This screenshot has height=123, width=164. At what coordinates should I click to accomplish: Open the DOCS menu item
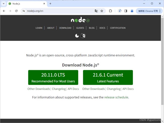[102, 28]
